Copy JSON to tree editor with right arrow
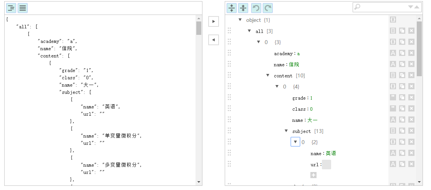This screenshot has width=431, height=190. [x=214, y=21]
